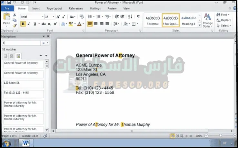Open Line Spacing dropdown
The image size is (238, 148).
pos(116,24)
